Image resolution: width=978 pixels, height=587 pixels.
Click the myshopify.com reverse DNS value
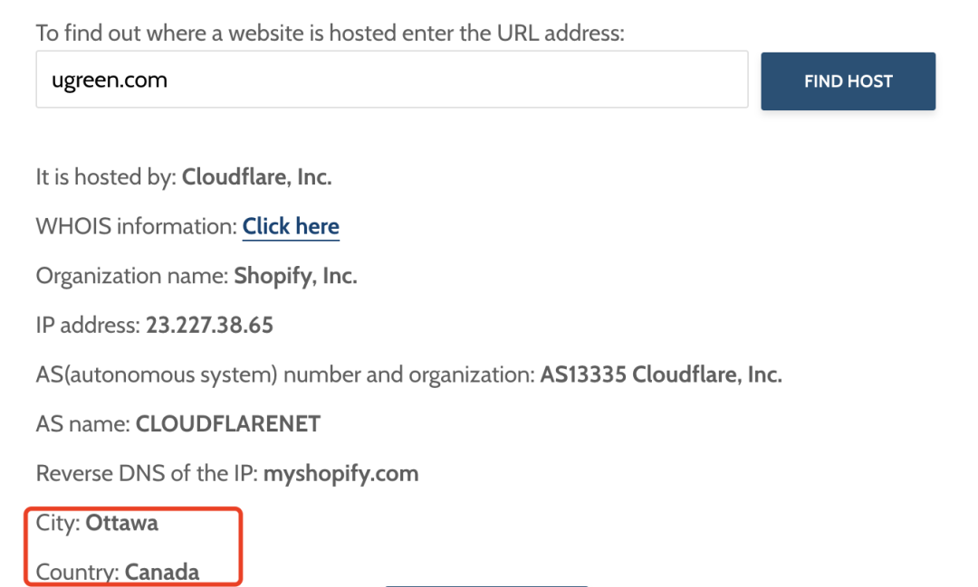pos(341,474)
